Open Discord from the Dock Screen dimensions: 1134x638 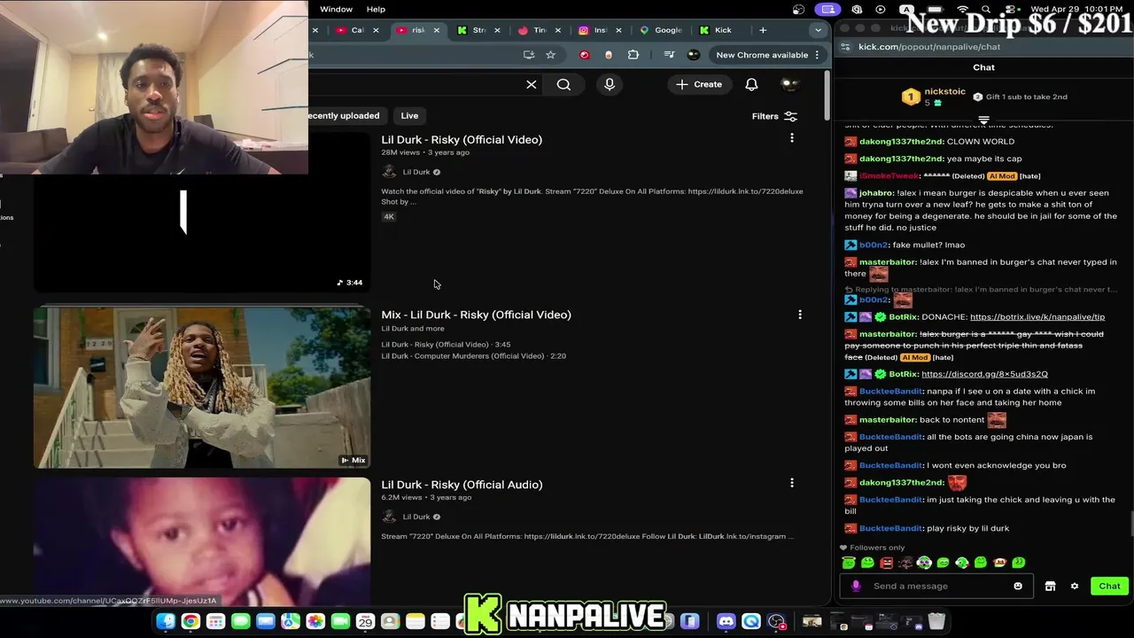coord(726,621)
